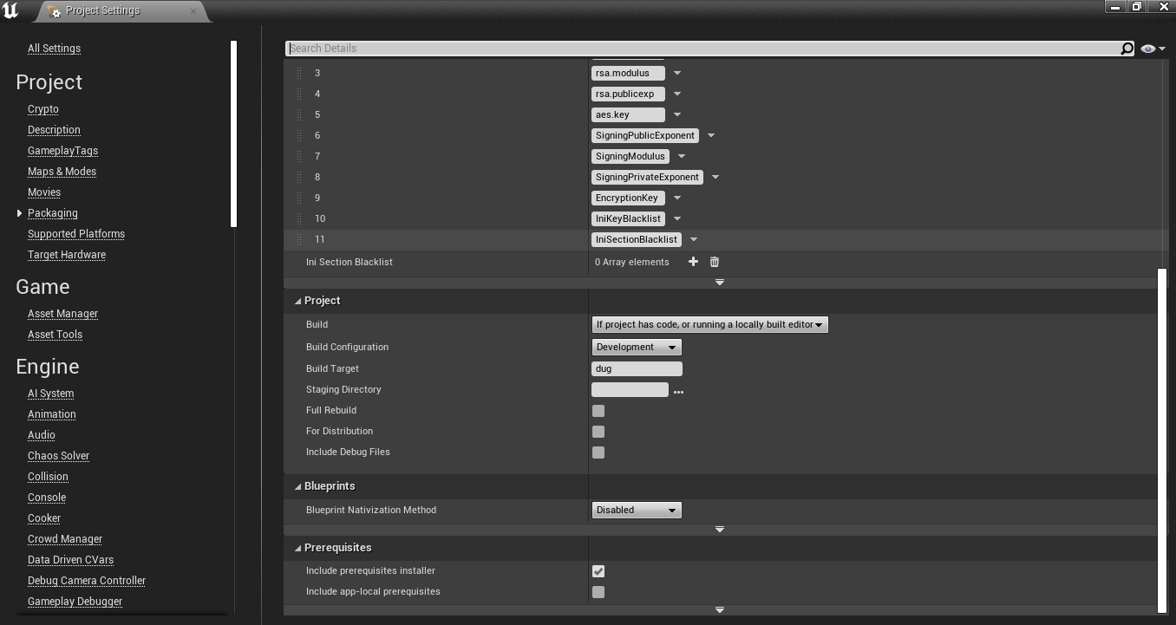The height and width of the screenshot is (625, 1176).
Task: Click the category sidebar scrollbar
Action: click(x=233, y=134)
